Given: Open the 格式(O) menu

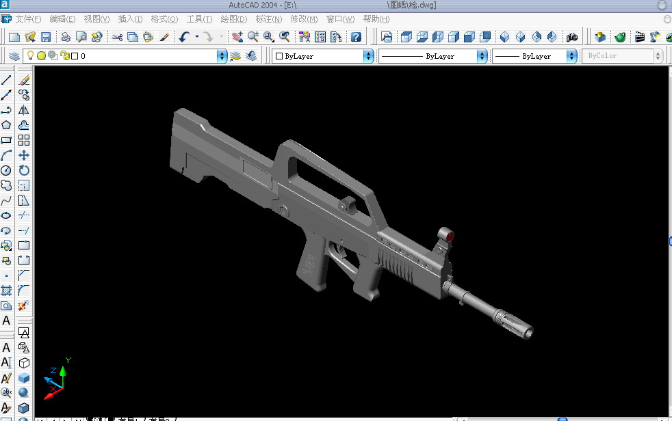Looking at the screenshot, I should [164, 19].
